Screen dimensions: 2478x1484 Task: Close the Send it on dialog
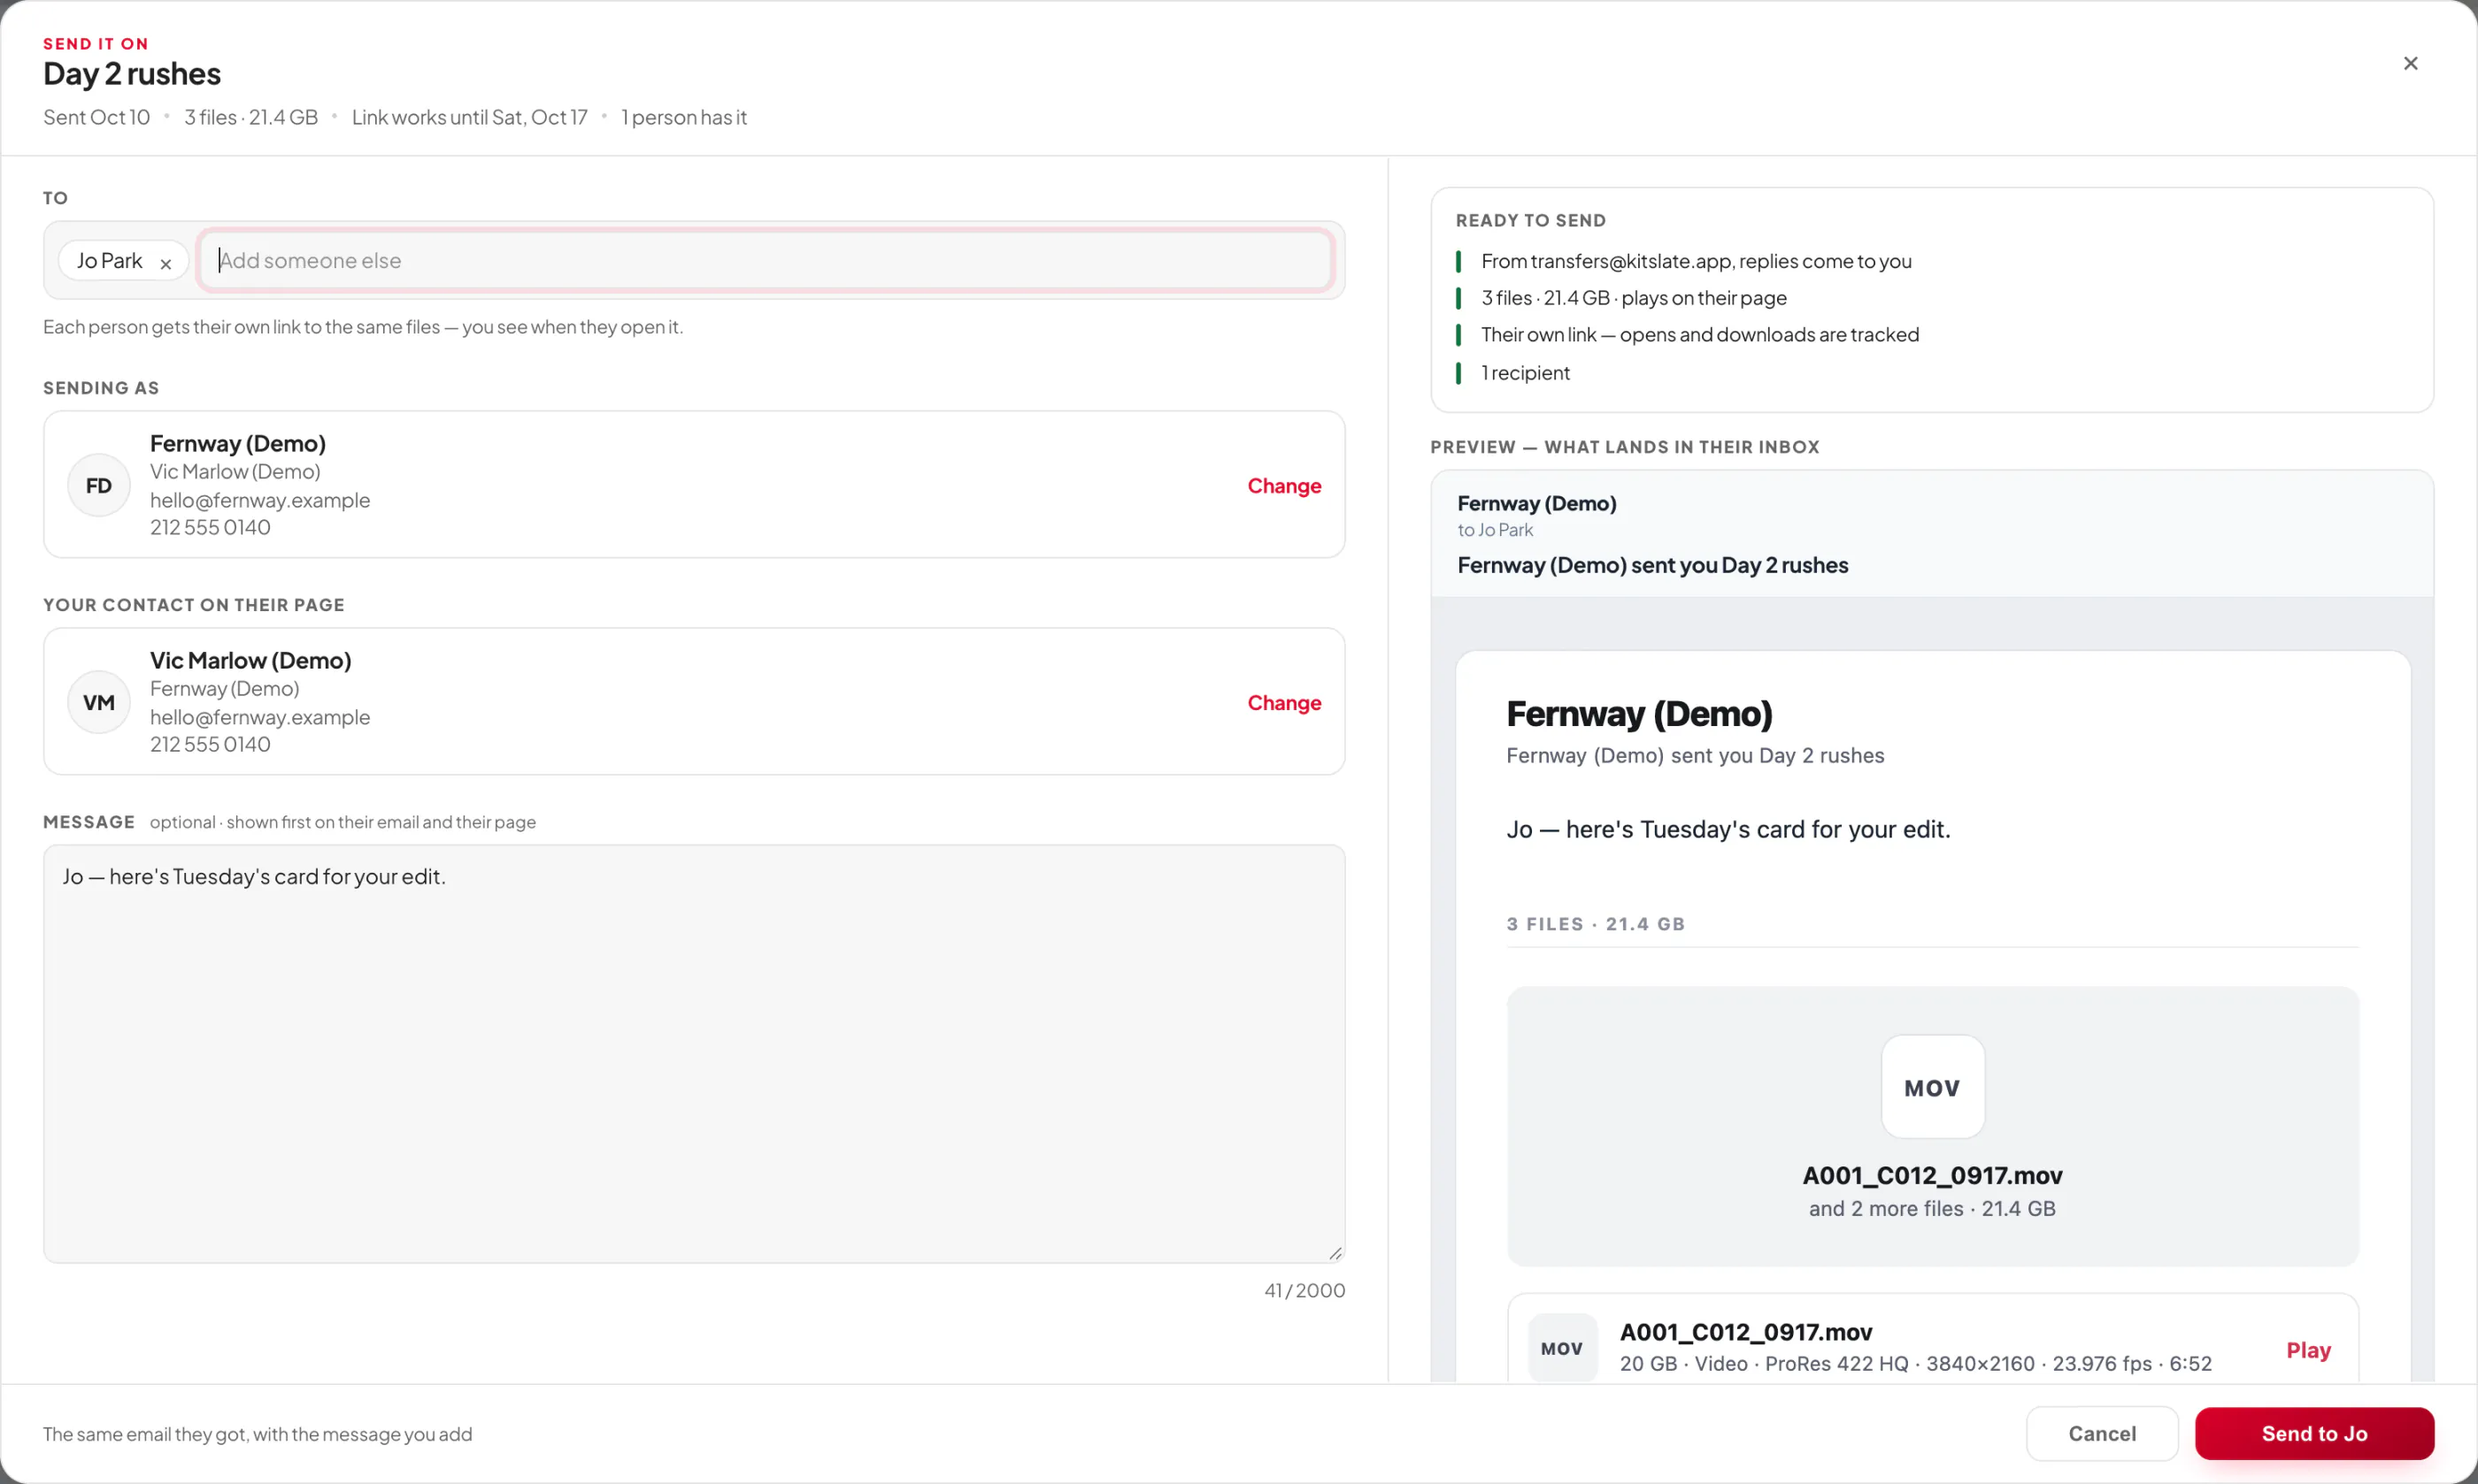point(2410,63)
